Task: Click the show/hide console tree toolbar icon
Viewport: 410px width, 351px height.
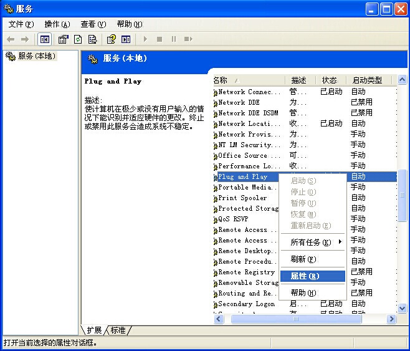Action: point(45,39)
